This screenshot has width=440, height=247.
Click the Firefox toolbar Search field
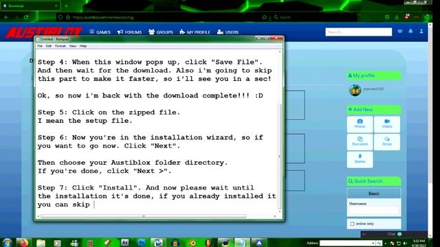(314, 17)
